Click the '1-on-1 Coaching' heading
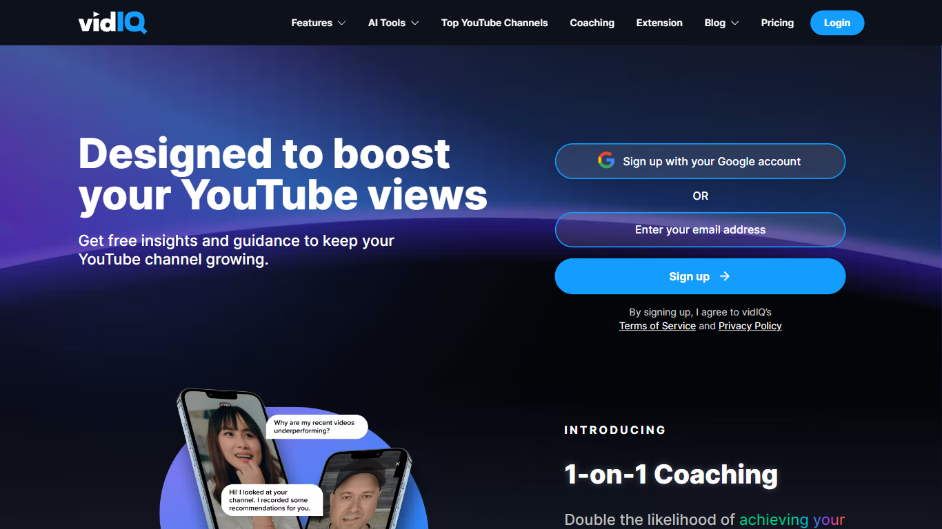 click(x=671, y=474)
